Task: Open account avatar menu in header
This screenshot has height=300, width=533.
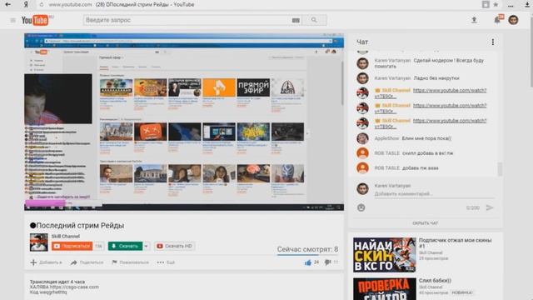Action: coord(513,20)
